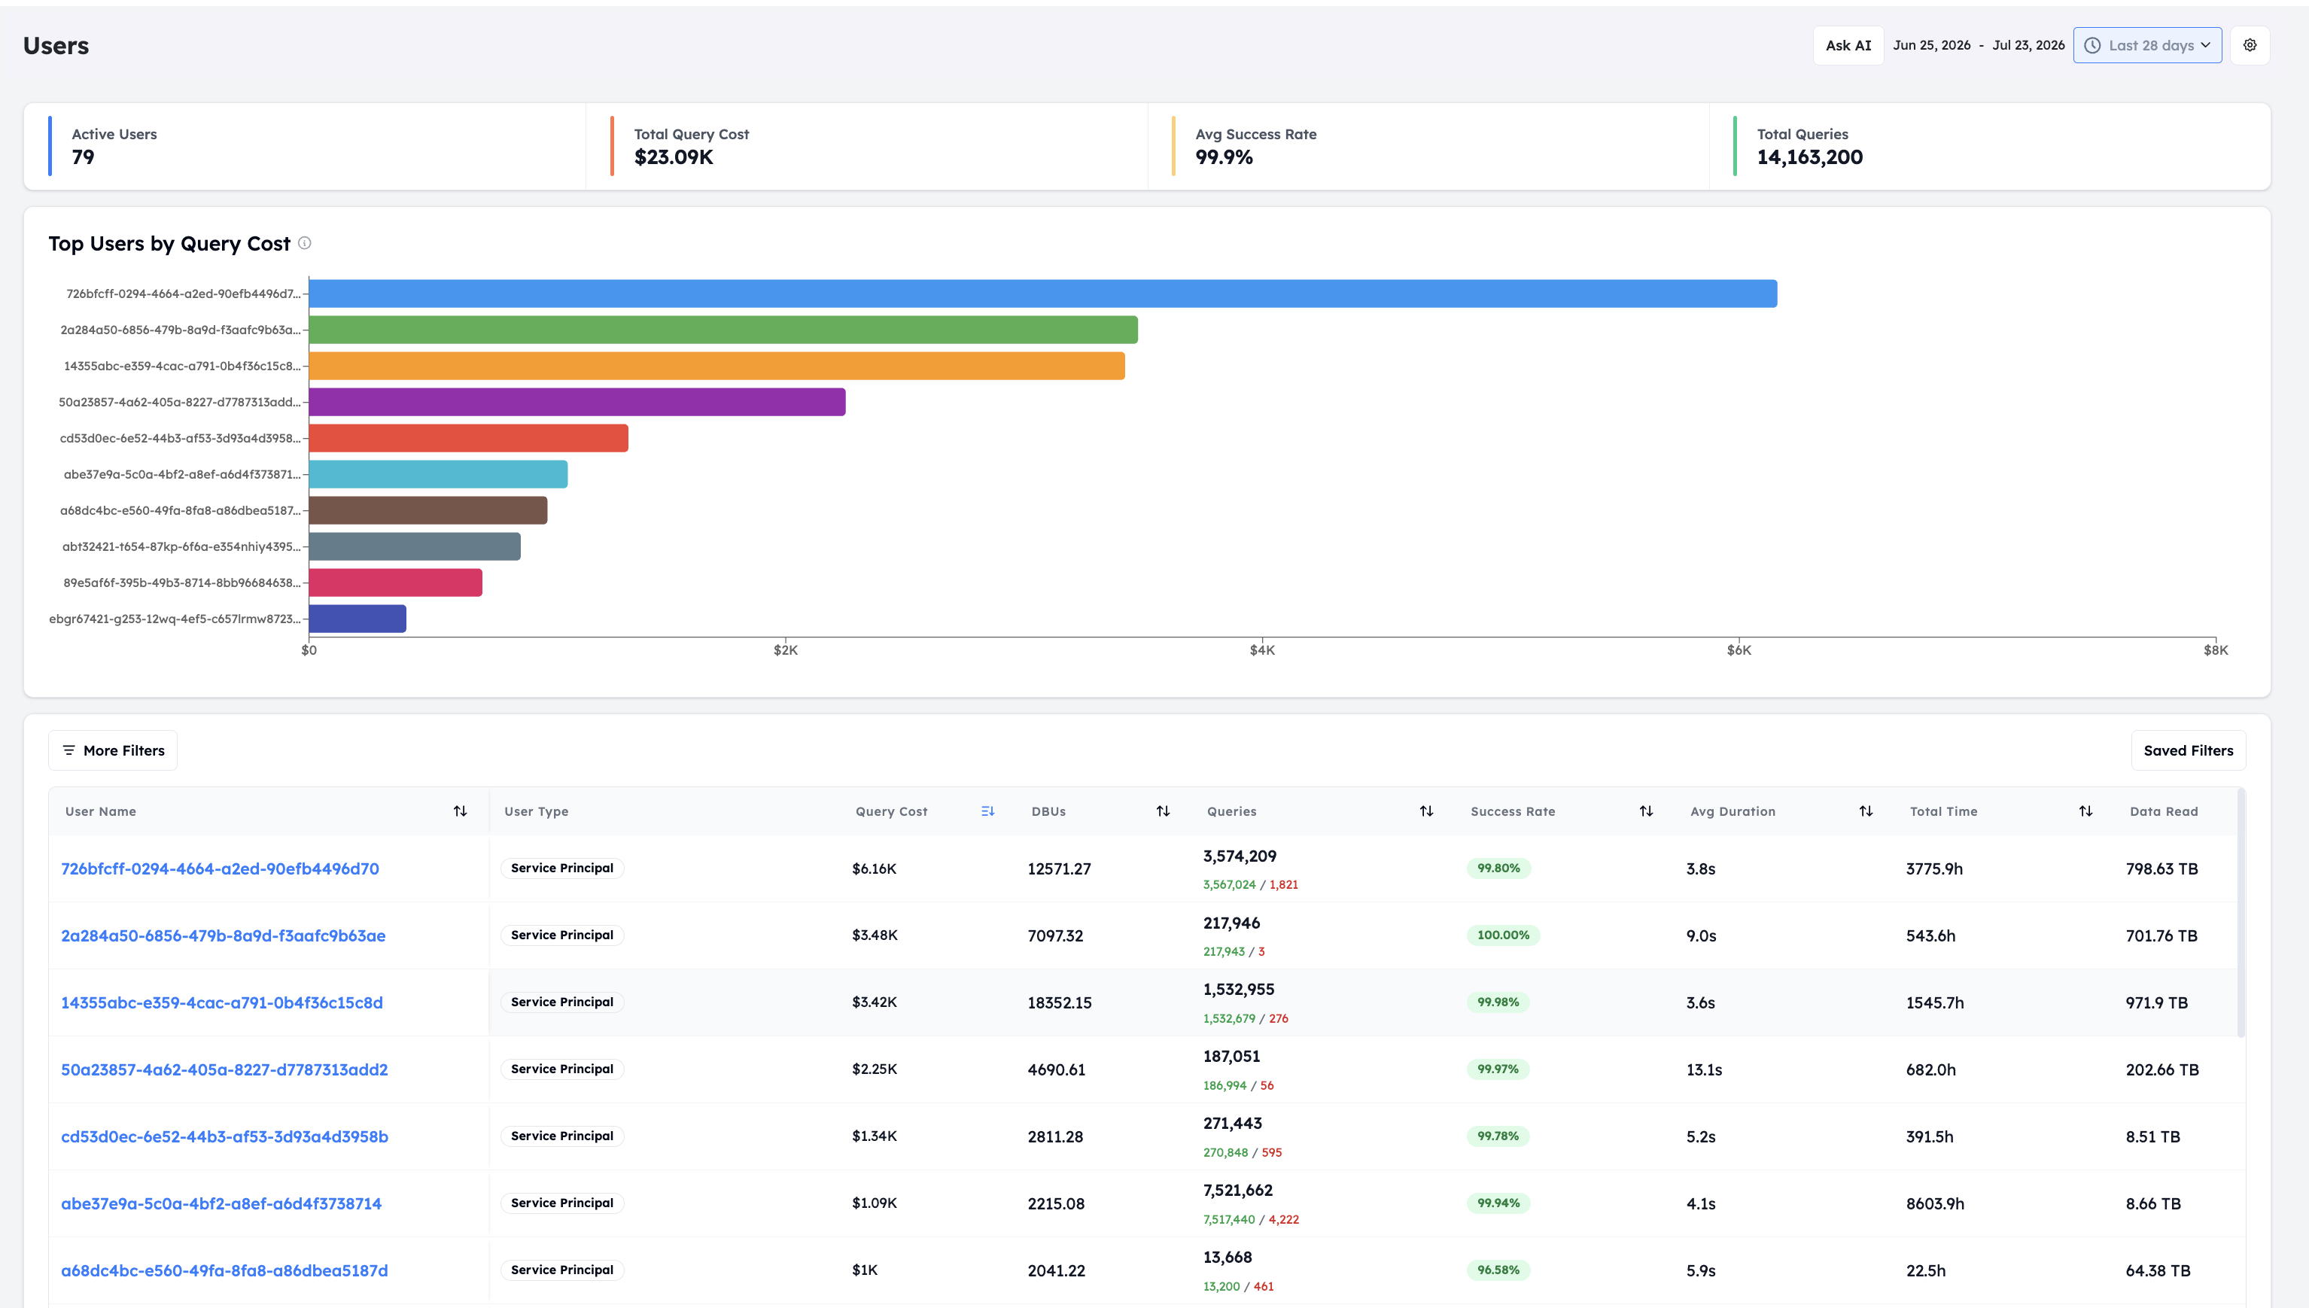2309x1308 pixels.
Task: Click the 7,521,662 queries count
Action: click(1237, 1191)
